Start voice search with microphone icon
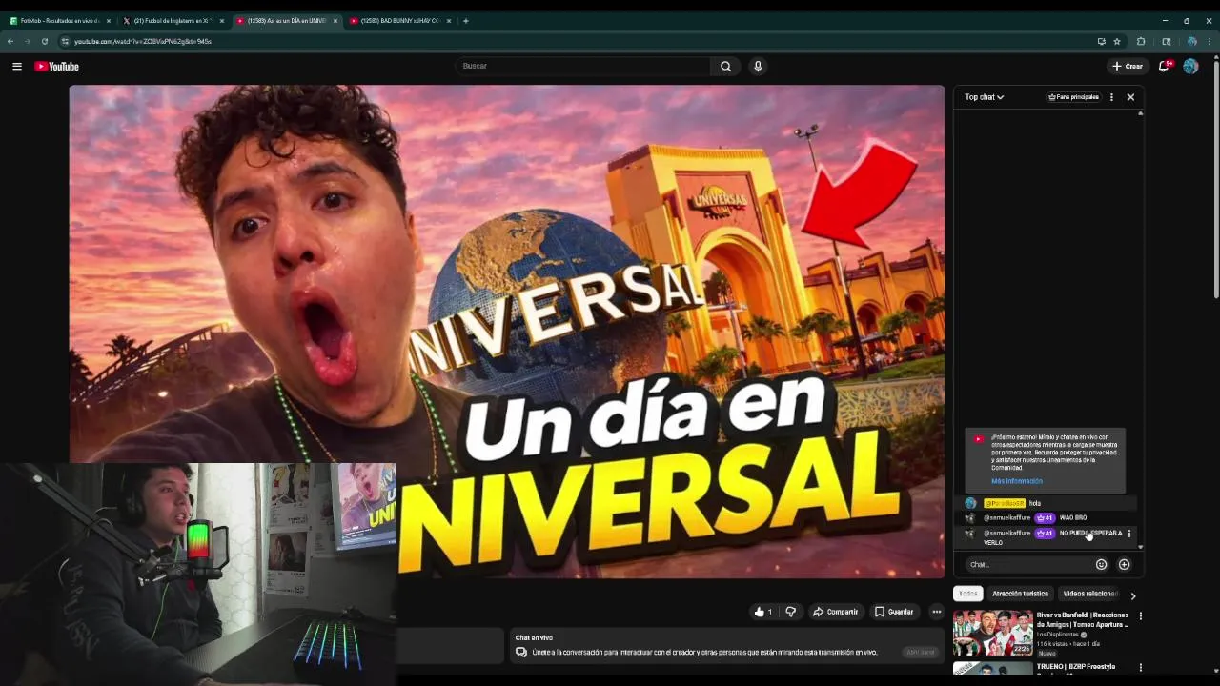The image size is (1220, 686). 758,66
